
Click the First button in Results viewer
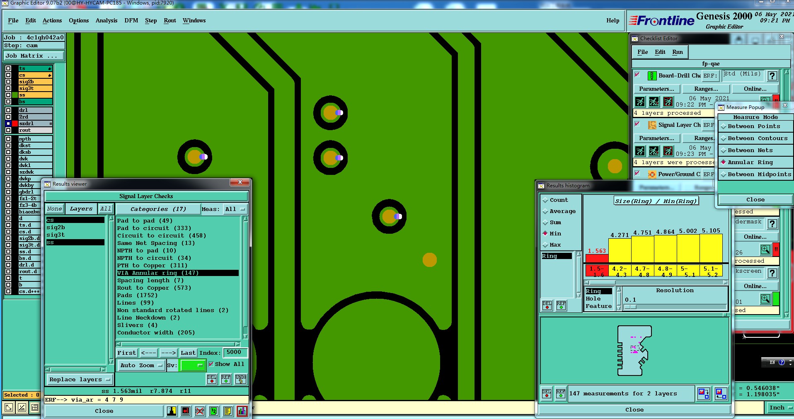(x=126, y=353)
